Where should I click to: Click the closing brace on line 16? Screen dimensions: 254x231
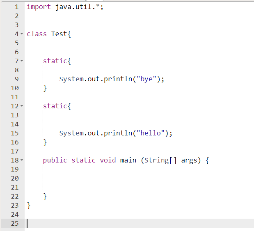[45, 142]
